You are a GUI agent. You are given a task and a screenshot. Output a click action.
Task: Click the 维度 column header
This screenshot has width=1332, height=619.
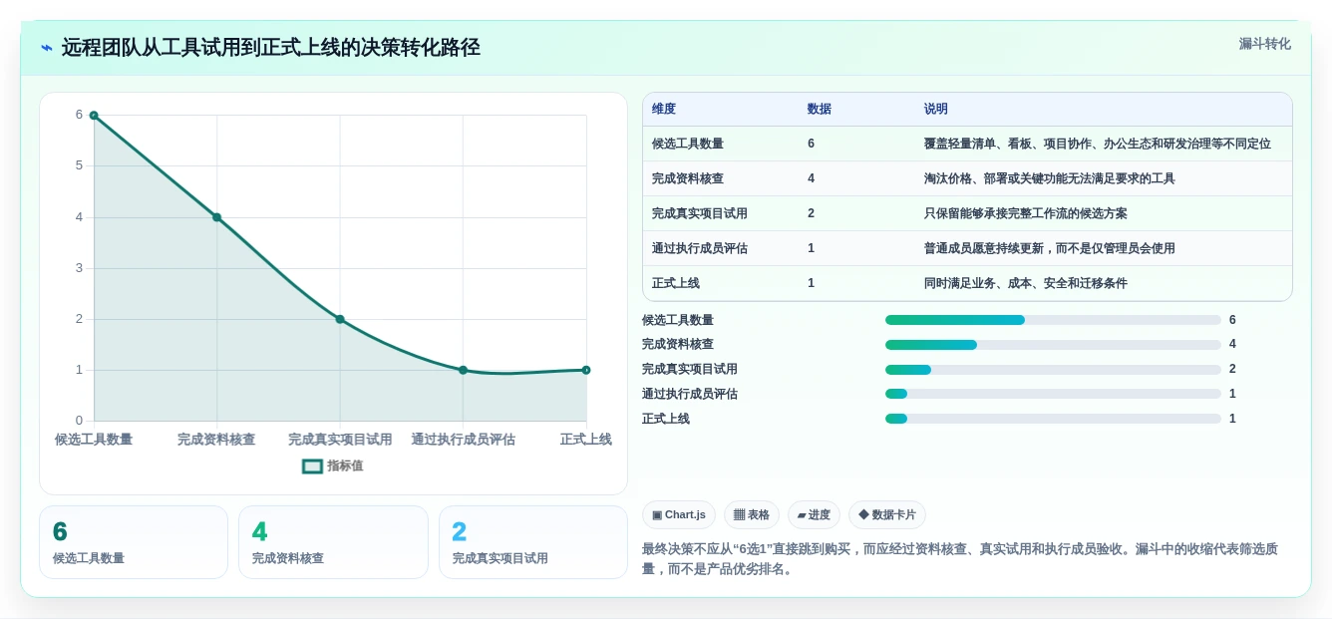(x=664, y=109)
